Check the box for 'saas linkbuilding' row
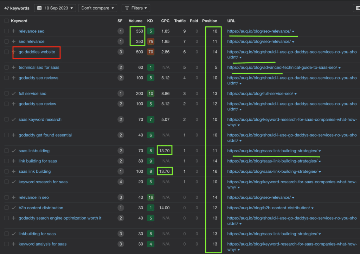The width and height of the screenshot is (360, 254). point(6,151)
